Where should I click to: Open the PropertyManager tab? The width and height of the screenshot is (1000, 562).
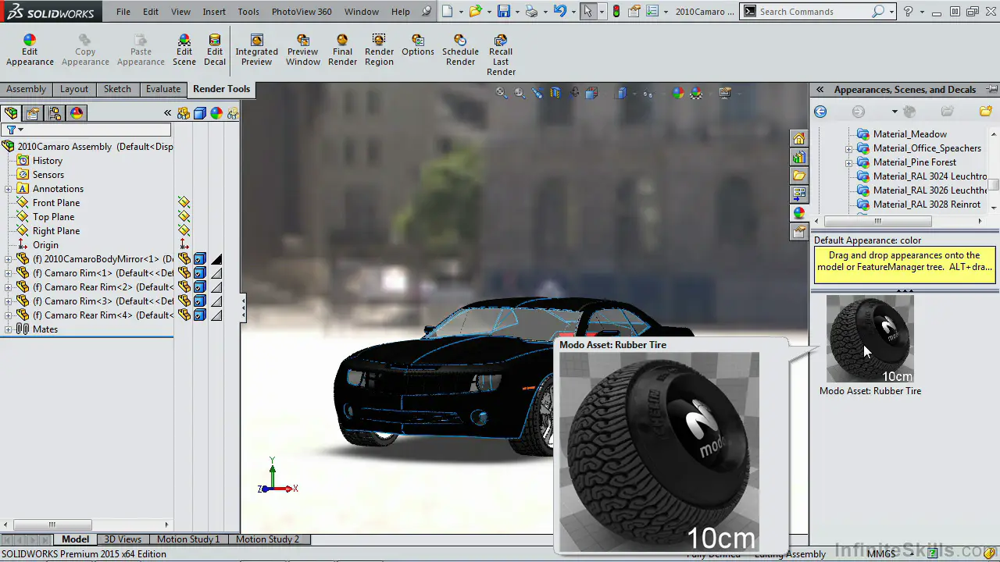click(x=33, y=113)
